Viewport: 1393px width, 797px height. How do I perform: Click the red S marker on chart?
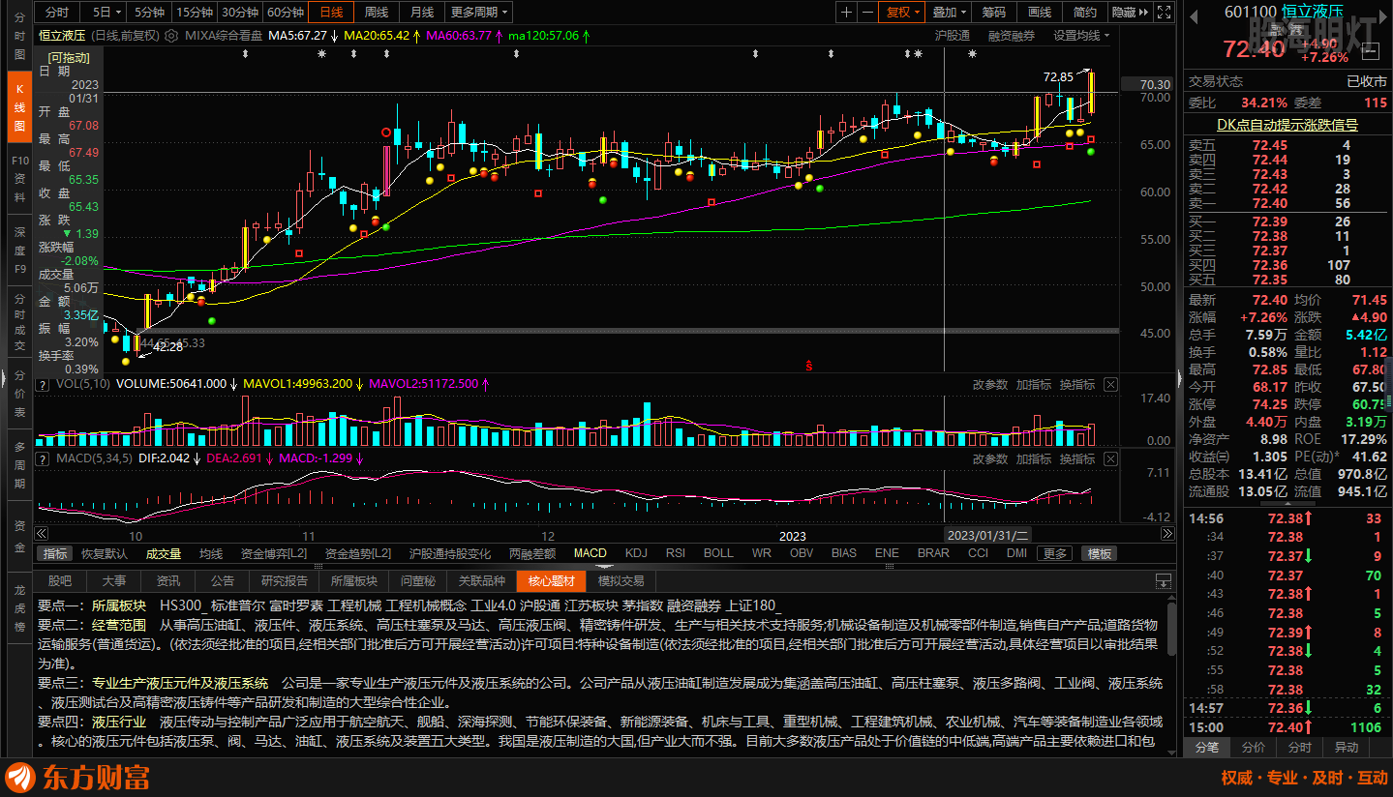pos(808,366)
